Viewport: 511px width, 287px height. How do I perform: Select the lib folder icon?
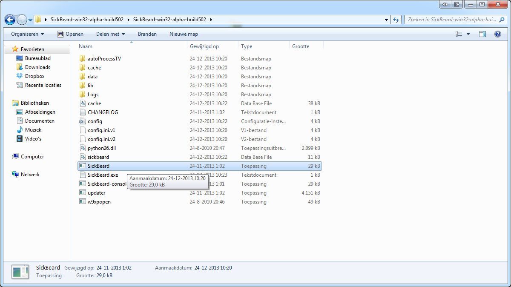83,86
